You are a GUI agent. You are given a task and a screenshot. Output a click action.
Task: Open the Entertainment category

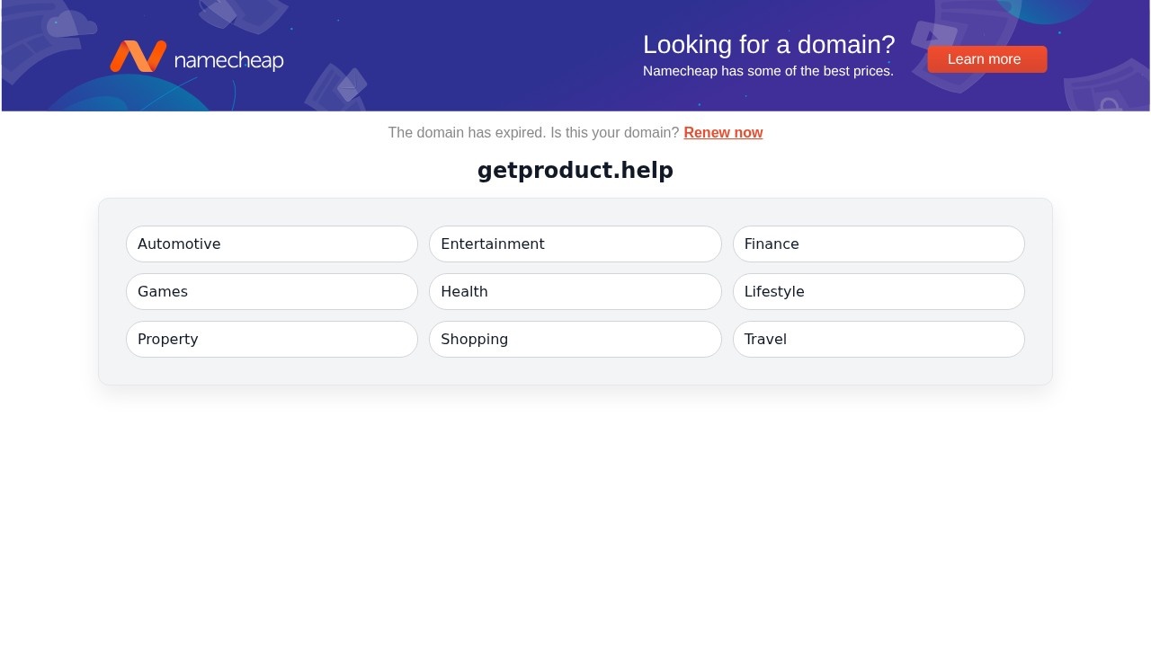tap(575, 244)
